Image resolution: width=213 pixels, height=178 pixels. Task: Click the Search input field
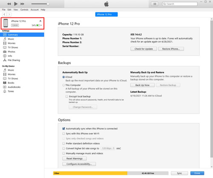pos(180,4)
